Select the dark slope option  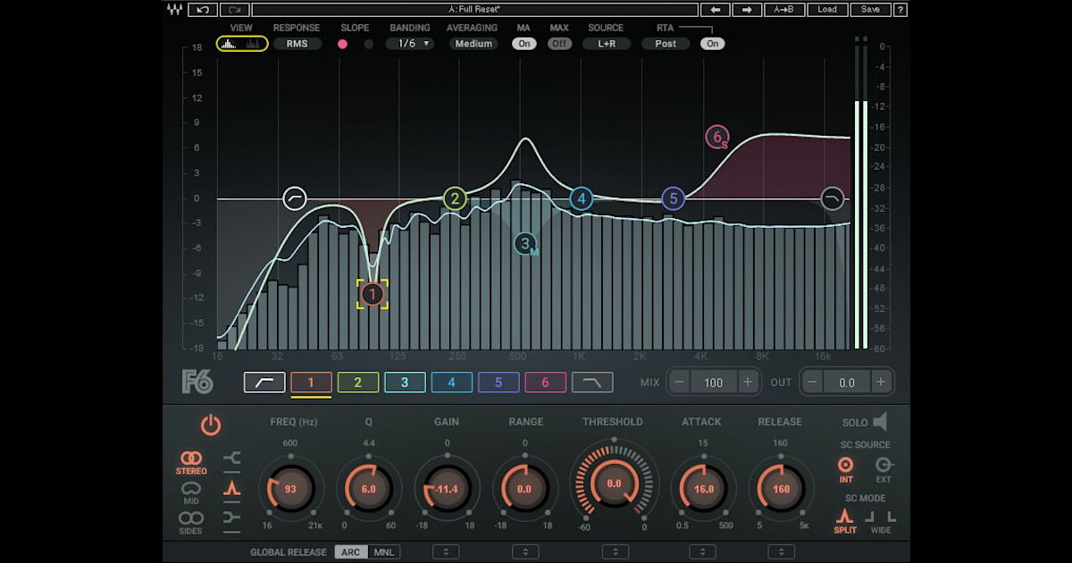point(368,44)
